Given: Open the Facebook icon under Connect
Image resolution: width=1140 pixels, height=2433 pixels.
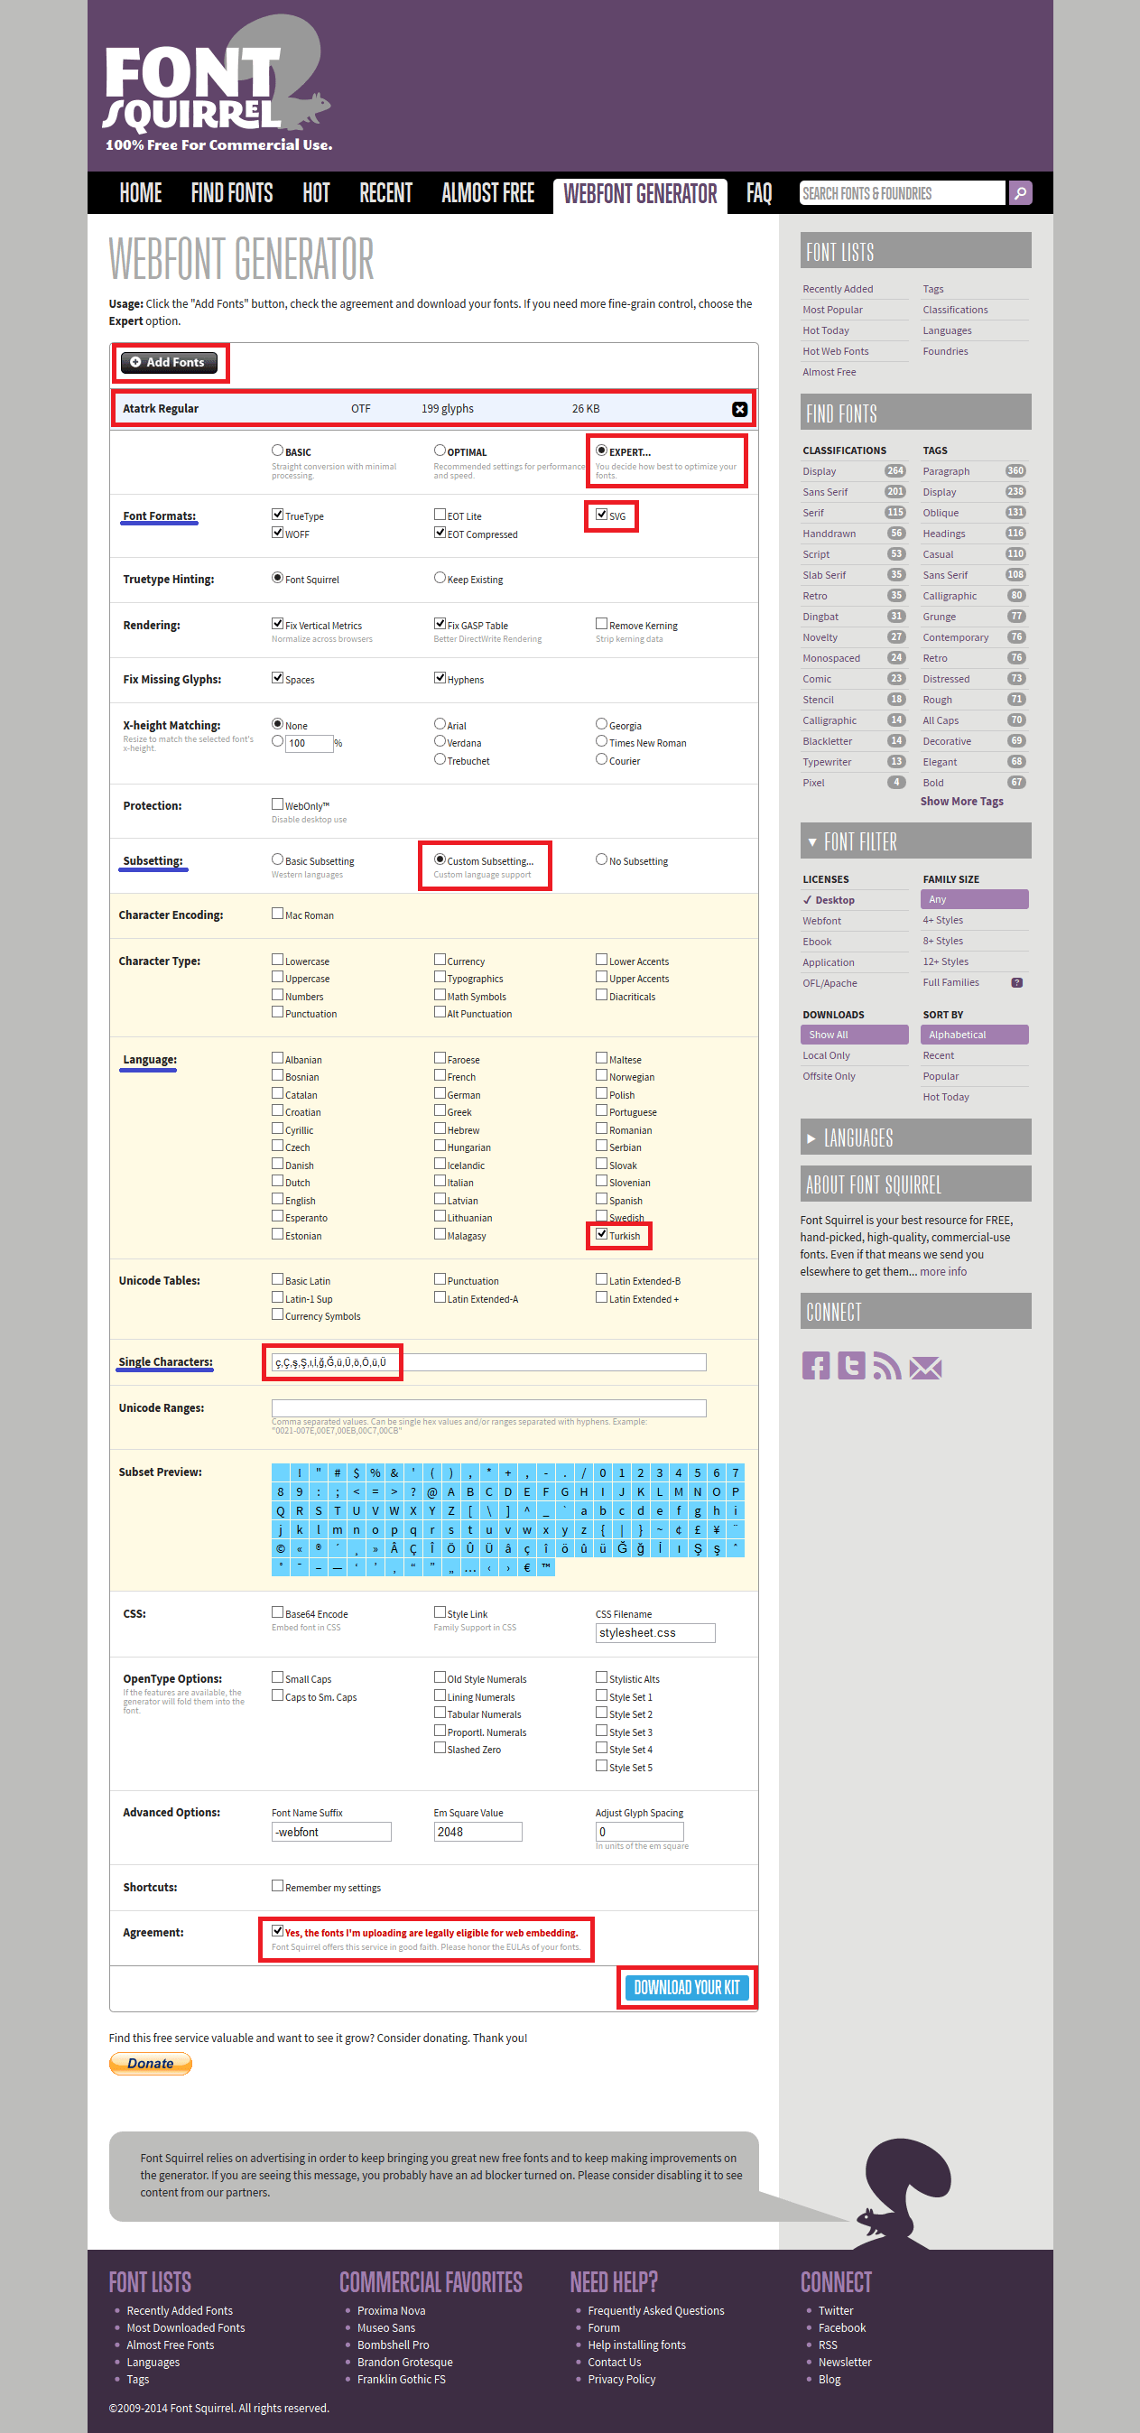Looking at the screenshot, I should [x=815, y=1366].
